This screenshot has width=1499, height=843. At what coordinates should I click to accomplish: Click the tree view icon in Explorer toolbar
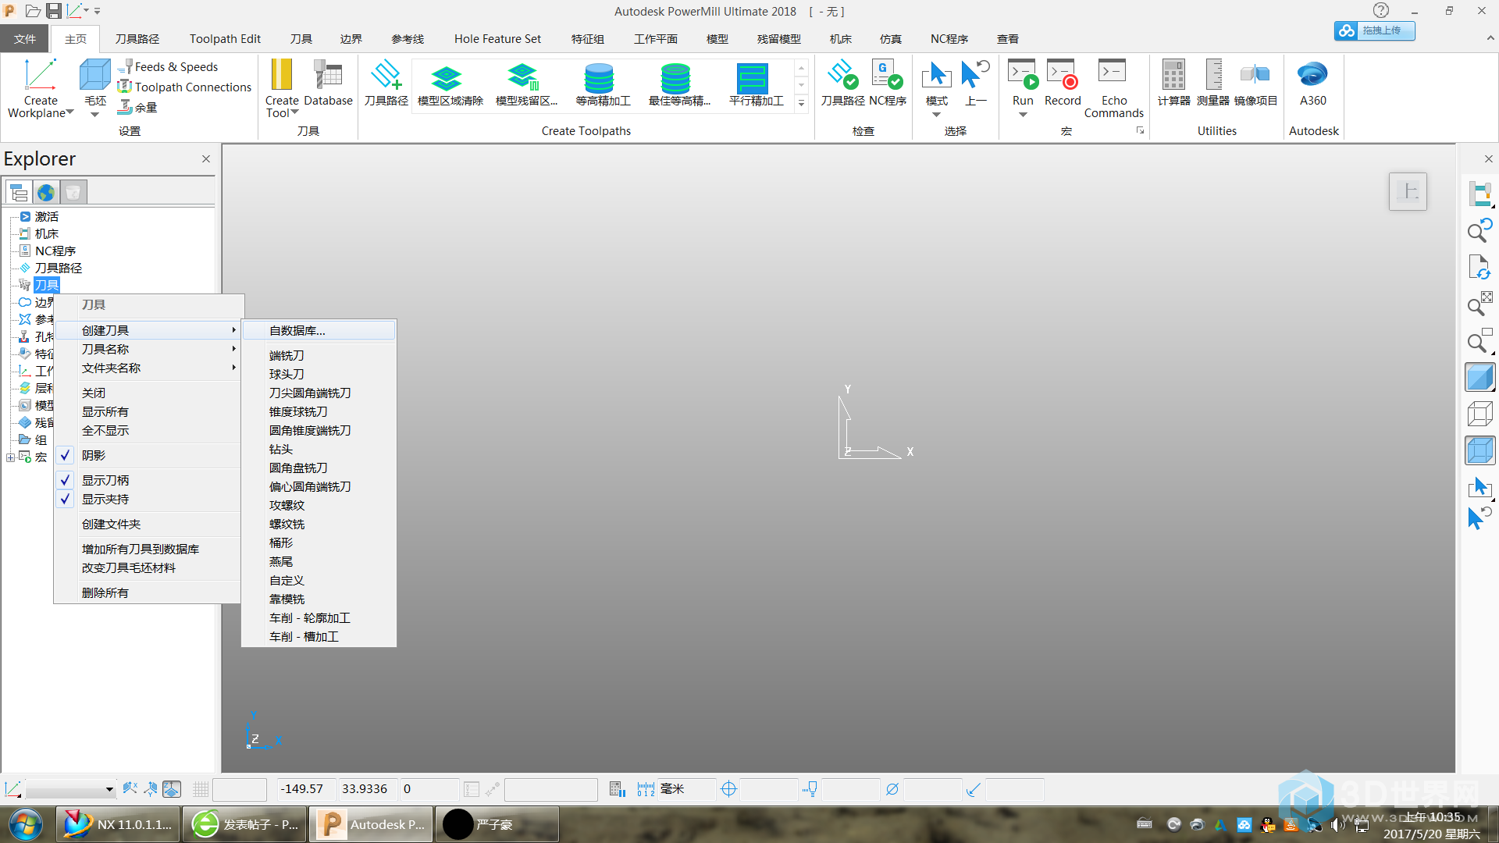19,192
